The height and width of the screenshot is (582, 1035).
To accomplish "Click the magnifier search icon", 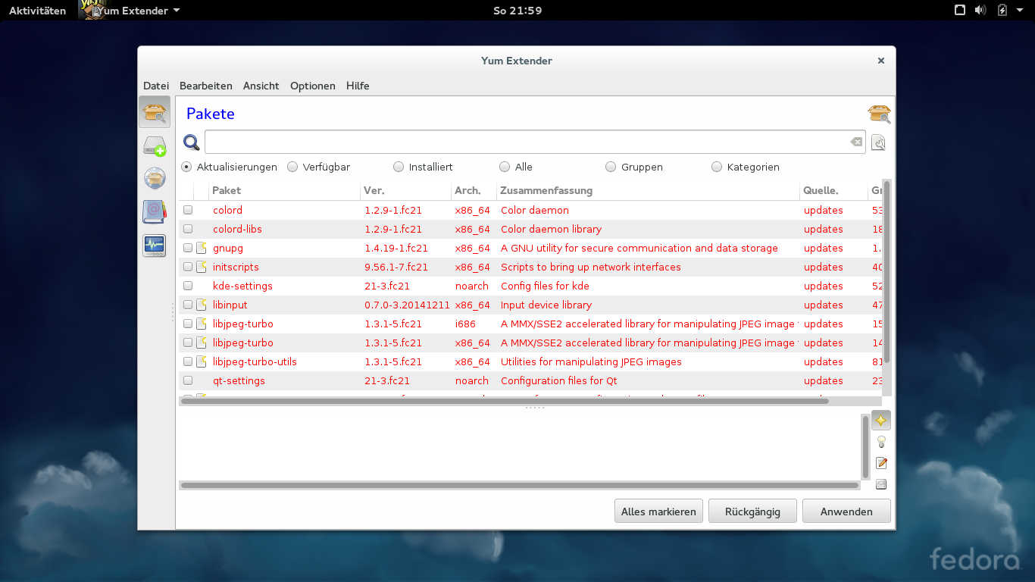I will pos(191,142).
